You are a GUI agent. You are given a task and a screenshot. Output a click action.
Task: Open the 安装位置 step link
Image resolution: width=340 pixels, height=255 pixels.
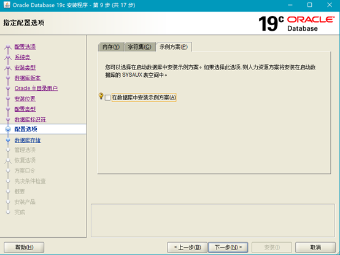[x=25, y=99]
